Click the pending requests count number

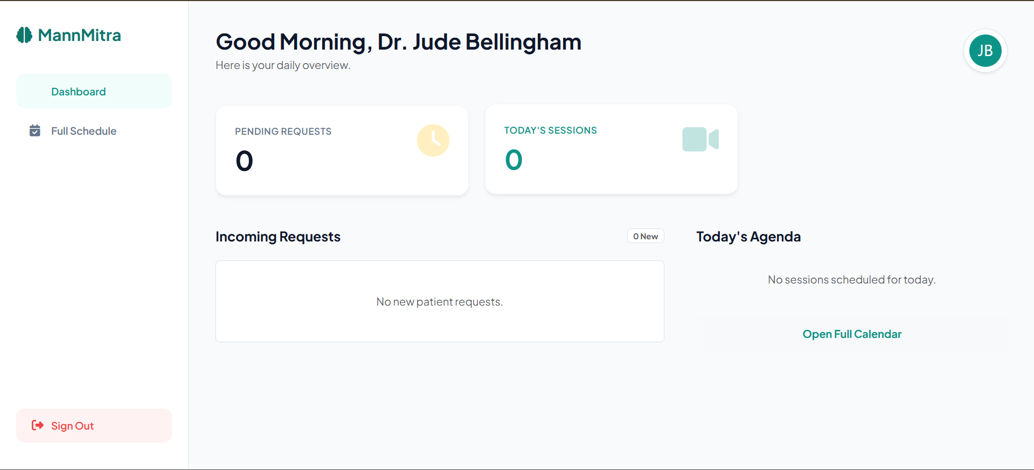pos(245,161)
